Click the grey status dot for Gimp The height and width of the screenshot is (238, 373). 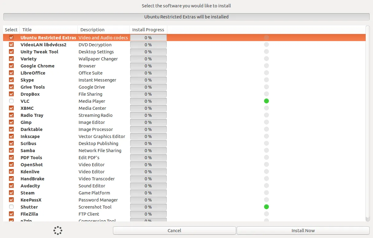266,122
